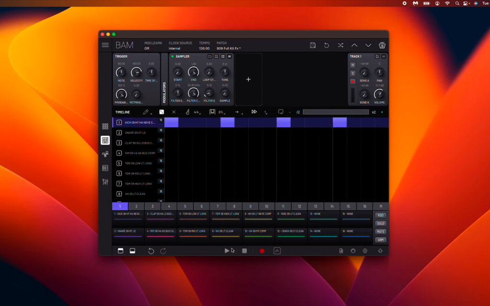Select the pencil draw tool in Timeline
490x306 pixels.
(x=145, y=112)
